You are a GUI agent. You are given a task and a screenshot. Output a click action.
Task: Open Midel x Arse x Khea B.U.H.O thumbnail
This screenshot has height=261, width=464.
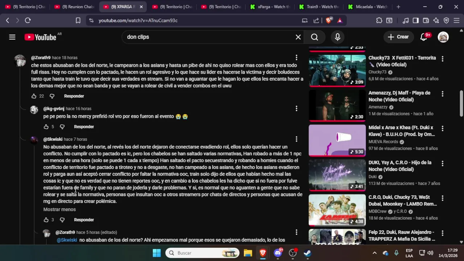pos(337,140)
